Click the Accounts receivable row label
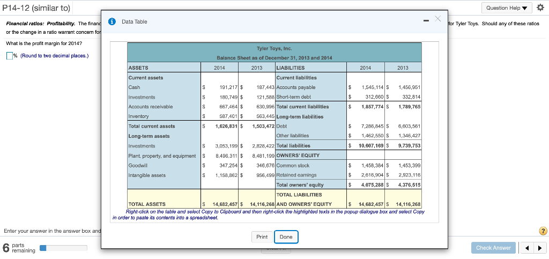Viewport: 549px width, 259px height. pyautogui.click(x=151, y=106)
